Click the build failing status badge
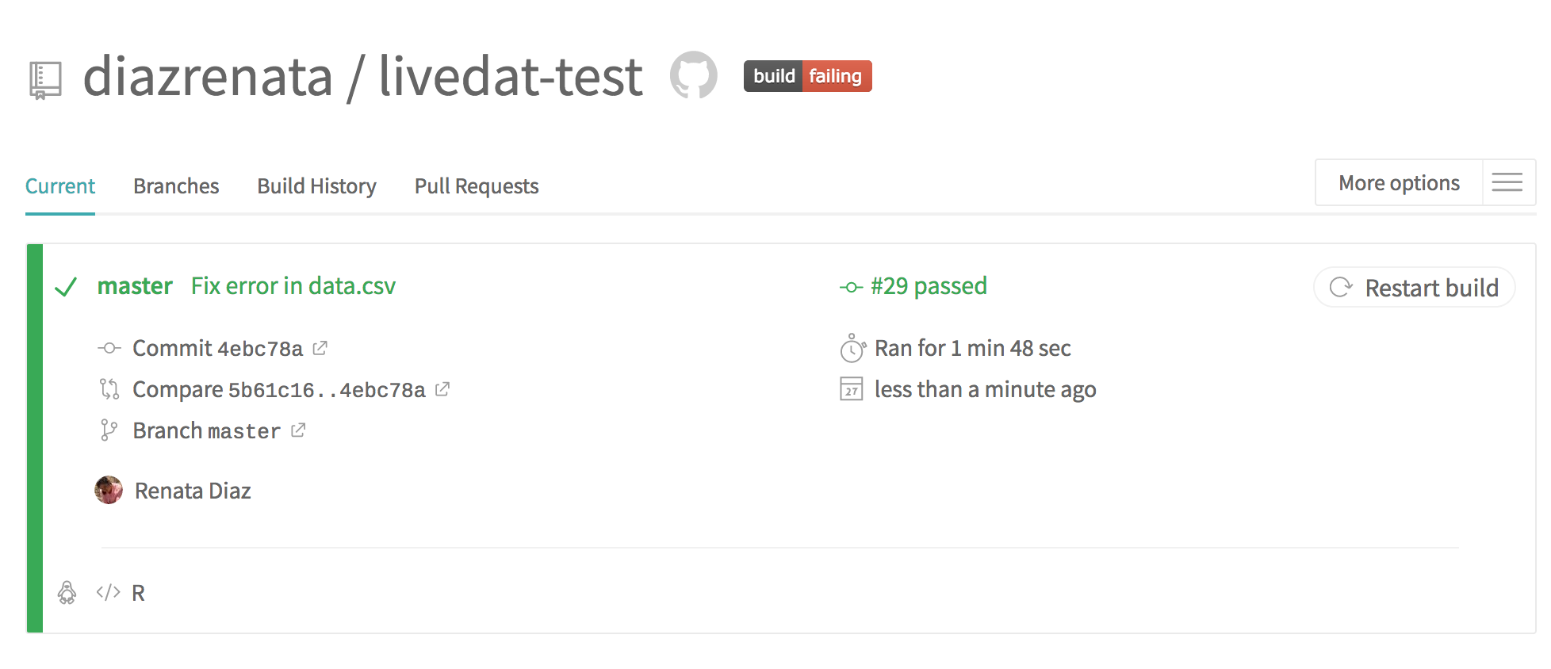This screenshot has width=1551, height=669. tap(807, 76)
